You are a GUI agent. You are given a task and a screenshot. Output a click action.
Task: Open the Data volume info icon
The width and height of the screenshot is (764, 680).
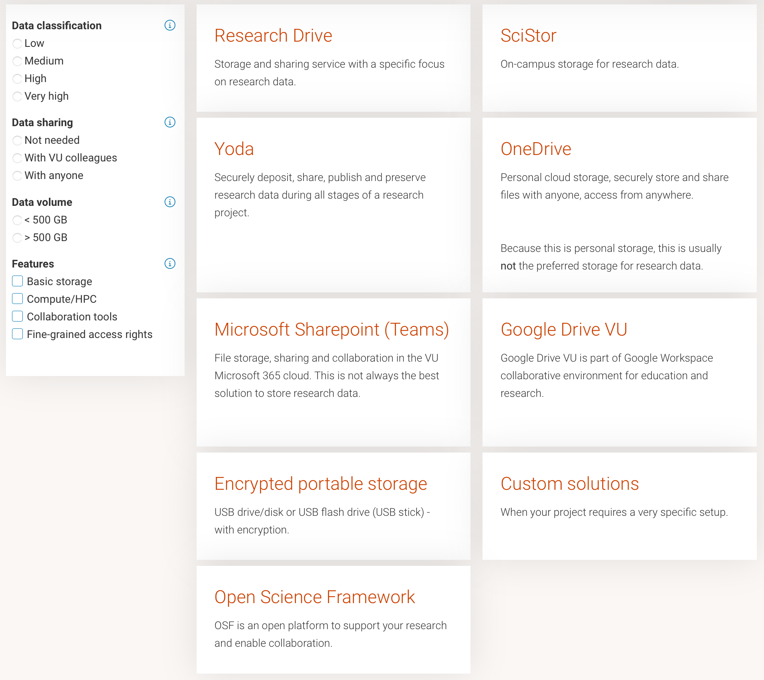[170, 202]
